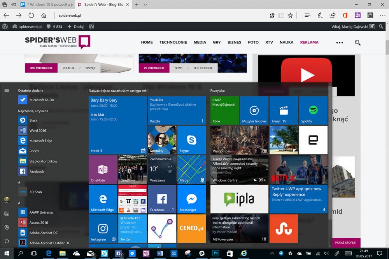Open the Microsoft Edge tile in Start
389x259 pixels.
103,199
